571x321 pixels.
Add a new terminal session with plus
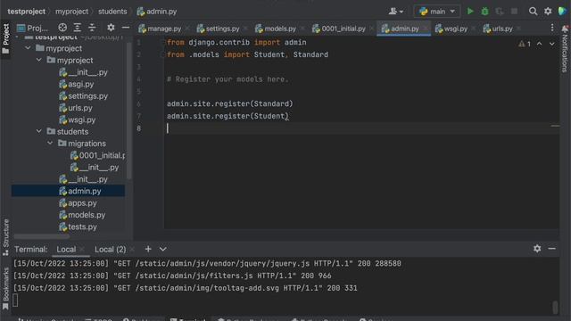[148, 249]
